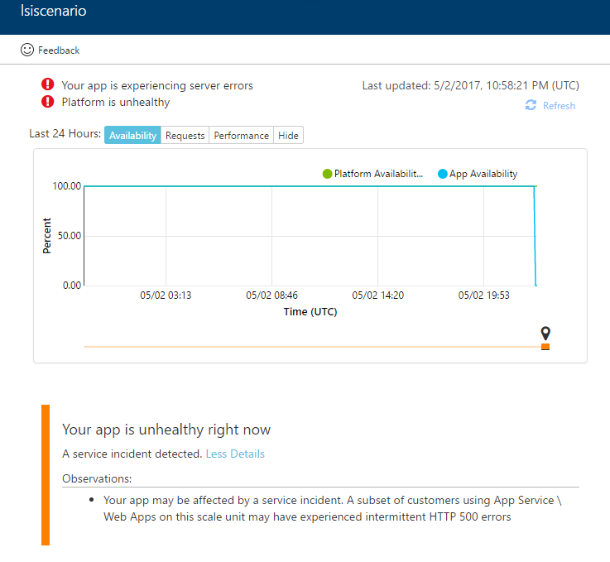Click the 'Your app is unhealthy right now' heading
610x562 pixels.
(166, 430)
